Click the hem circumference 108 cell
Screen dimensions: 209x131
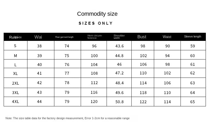(x=94, y=73)
